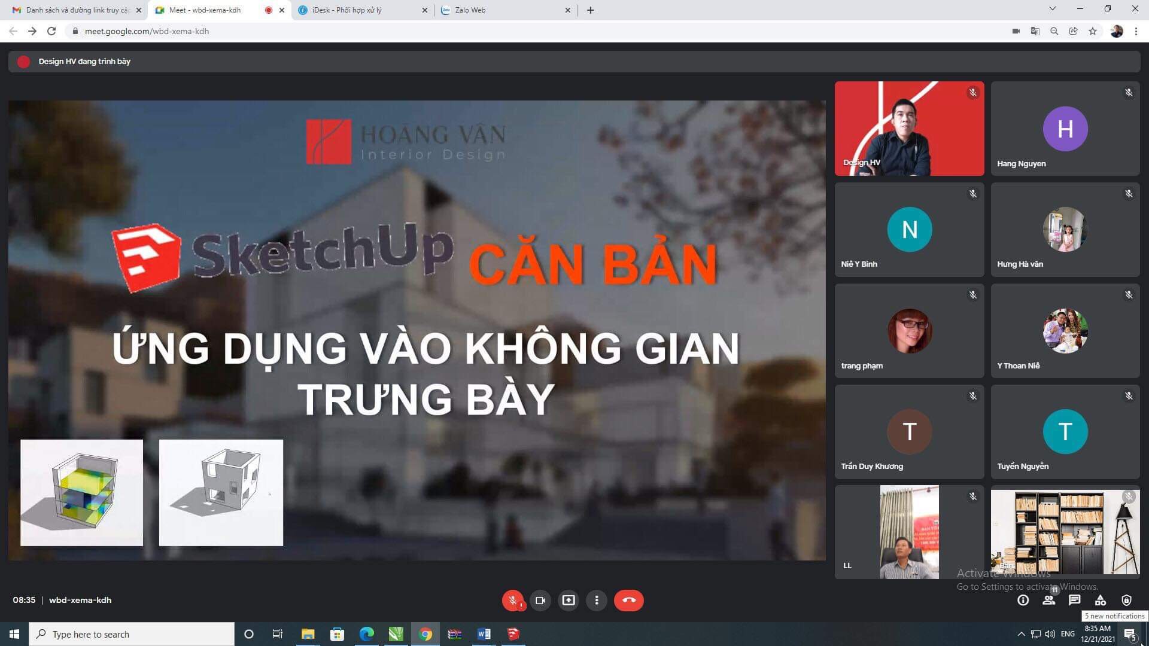Open Meet activities shapes icon

pyautogui.click(x=1100, y=601)
